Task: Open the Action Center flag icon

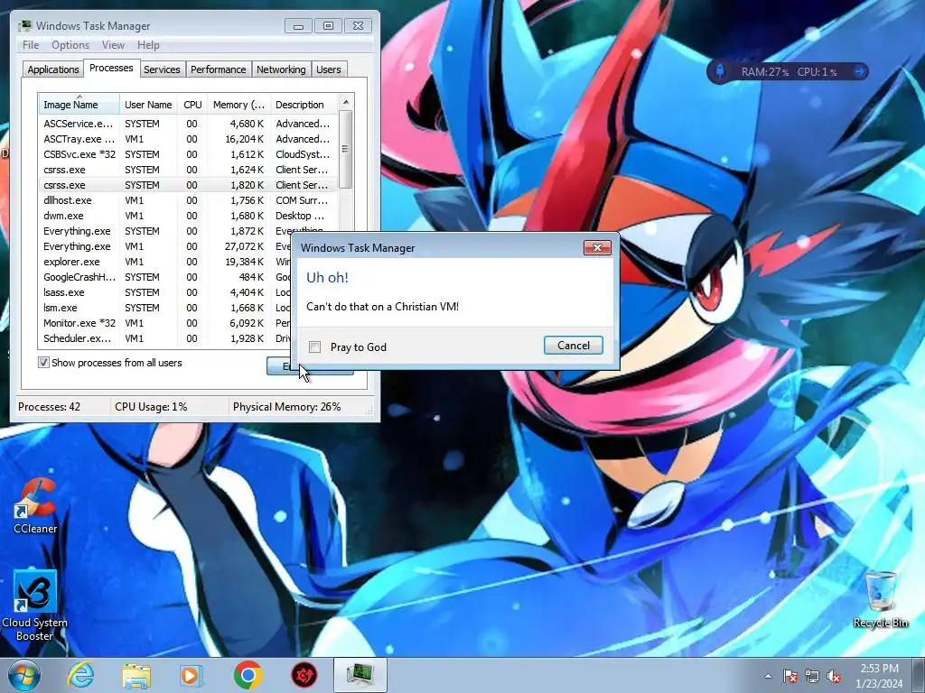Action: point(790,677)
